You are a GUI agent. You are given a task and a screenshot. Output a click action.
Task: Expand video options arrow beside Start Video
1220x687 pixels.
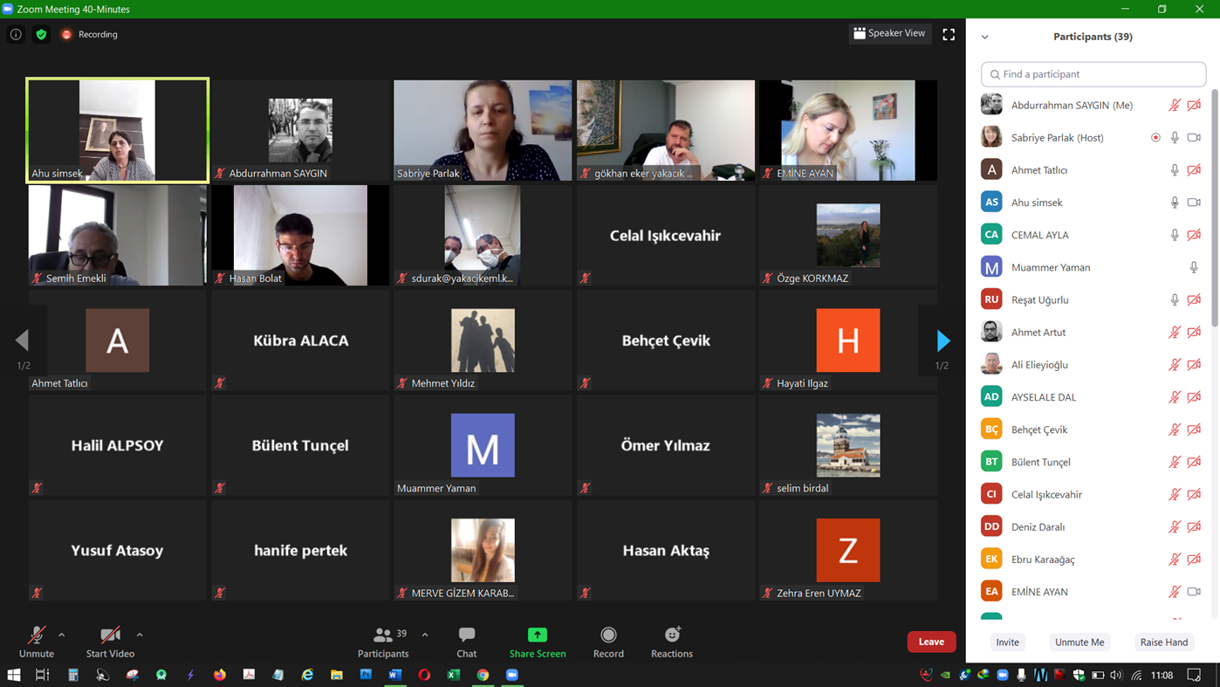point(140,635)
